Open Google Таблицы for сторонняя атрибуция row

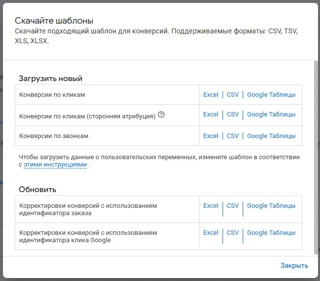pos(271,114)
